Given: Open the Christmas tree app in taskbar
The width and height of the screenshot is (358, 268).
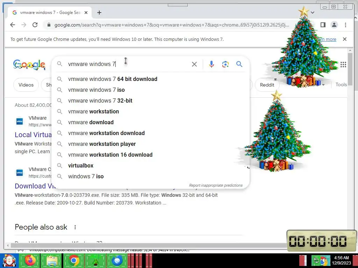Looking at the screenshot, I should click(95, 261).
